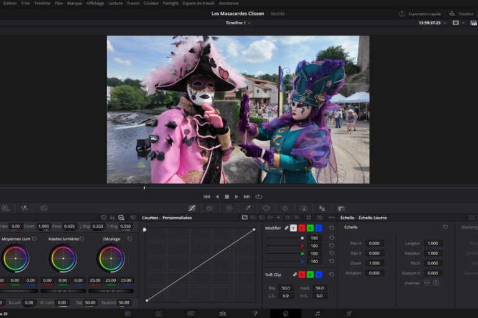Jump to the first frame

click(x=207, y=197)
